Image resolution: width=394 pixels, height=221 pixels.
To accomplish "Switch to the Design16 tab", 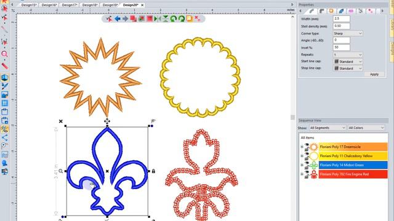I will [49, 5].
